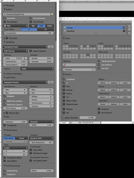The width and height of the screenshot is (134, 178).
Task: Enable Cache Result checkbox
Action: coord(31,22)
